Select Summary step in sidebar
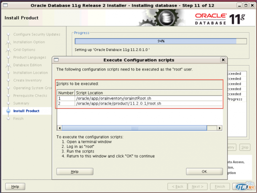This screenshot has height=193, width=257. pyautogui.click(x=21, y=103)
